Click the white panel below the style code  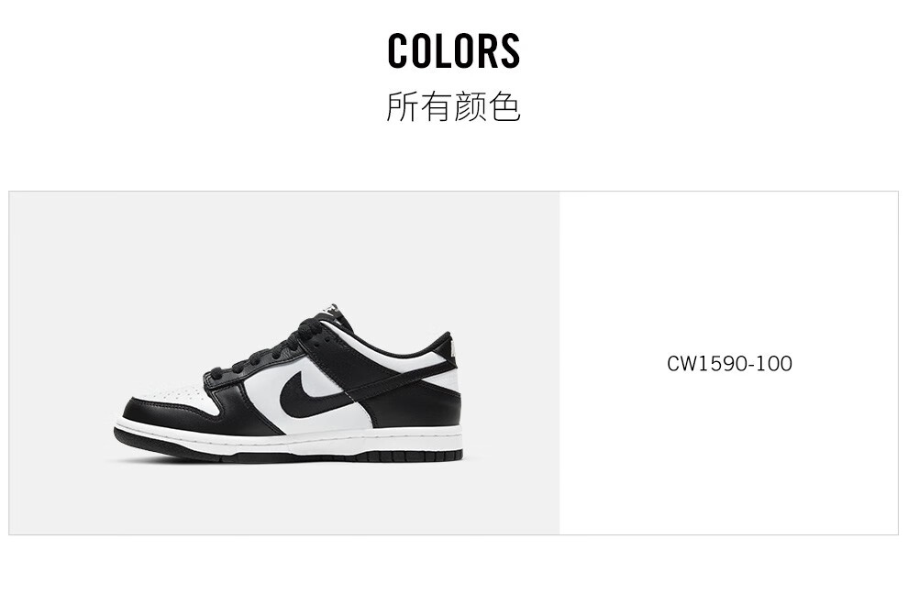point(729,455)
